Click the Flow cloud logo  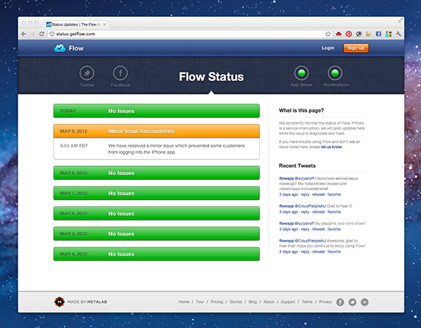pos(59,48)
